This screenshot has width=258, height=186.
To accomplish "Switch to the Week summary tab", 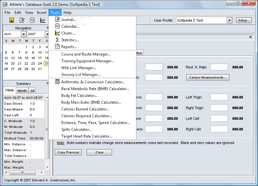I will pyautogui.click(x=10, y=90).
